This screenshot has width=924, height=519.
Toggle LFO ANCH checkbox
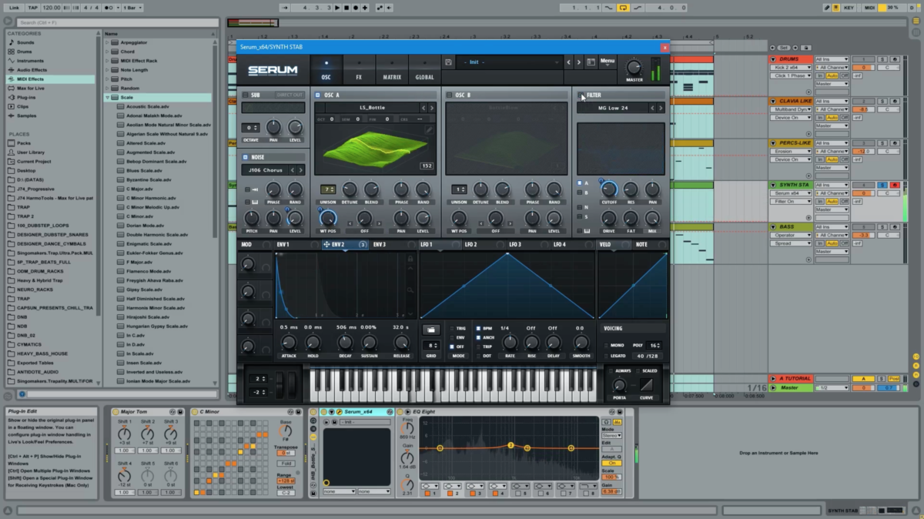[x=478, y=337]
